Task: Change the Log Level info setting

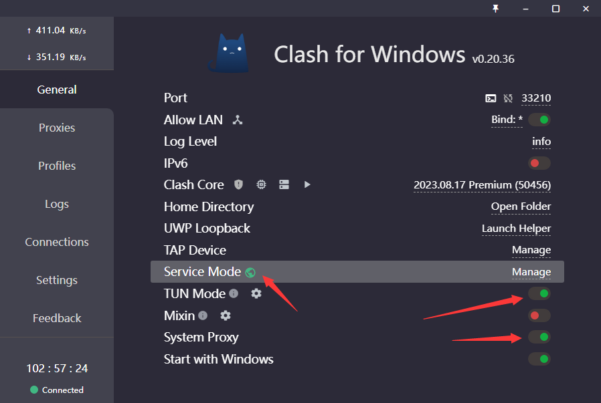Action: tap(541, 142)
